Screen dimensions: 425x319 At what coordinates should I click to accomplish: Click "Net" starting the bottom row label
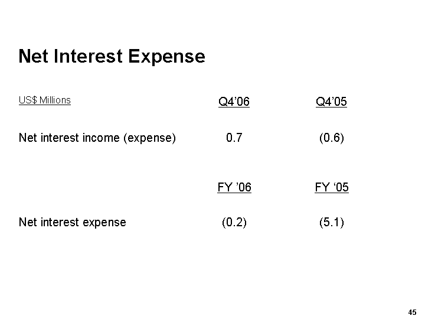27,222
